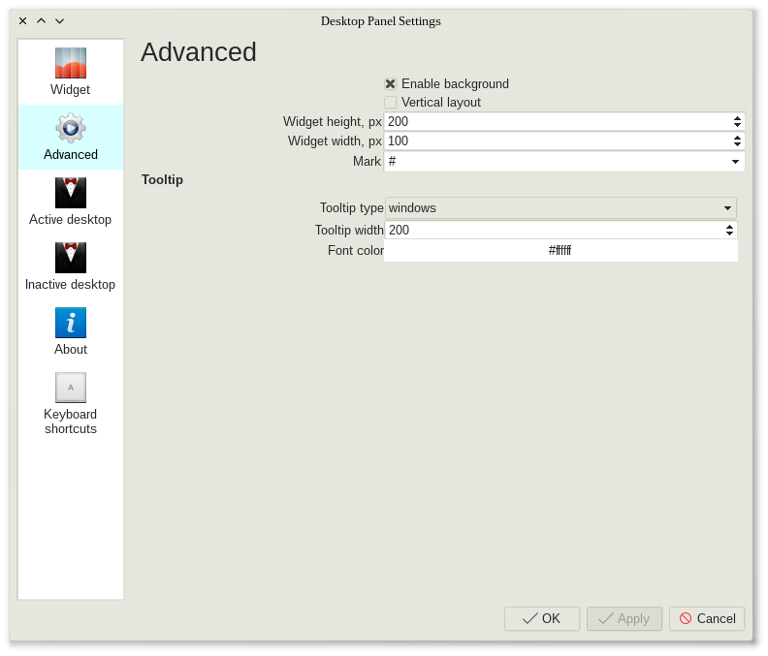Disable the Enable background checkbox
The width and height of the screenshot is (768, 656).
point(391,84)
